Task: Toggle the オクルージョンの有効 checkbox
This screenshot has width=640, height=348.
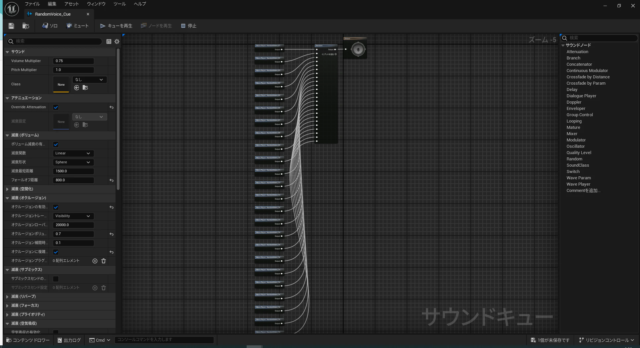Action: click(x=56, y=207)
